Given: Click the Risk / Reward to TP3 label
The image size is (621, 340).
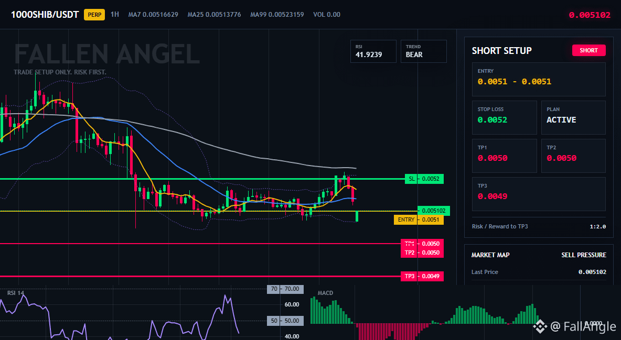Looking at the screenshot, I should [500, 226].
